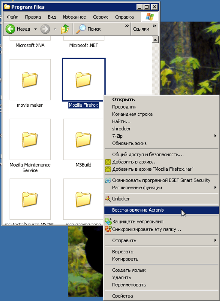This screenshot has height=301, width=220.
Task: Expand the Ссылки overflow chevron
Action: coord(155,26)
